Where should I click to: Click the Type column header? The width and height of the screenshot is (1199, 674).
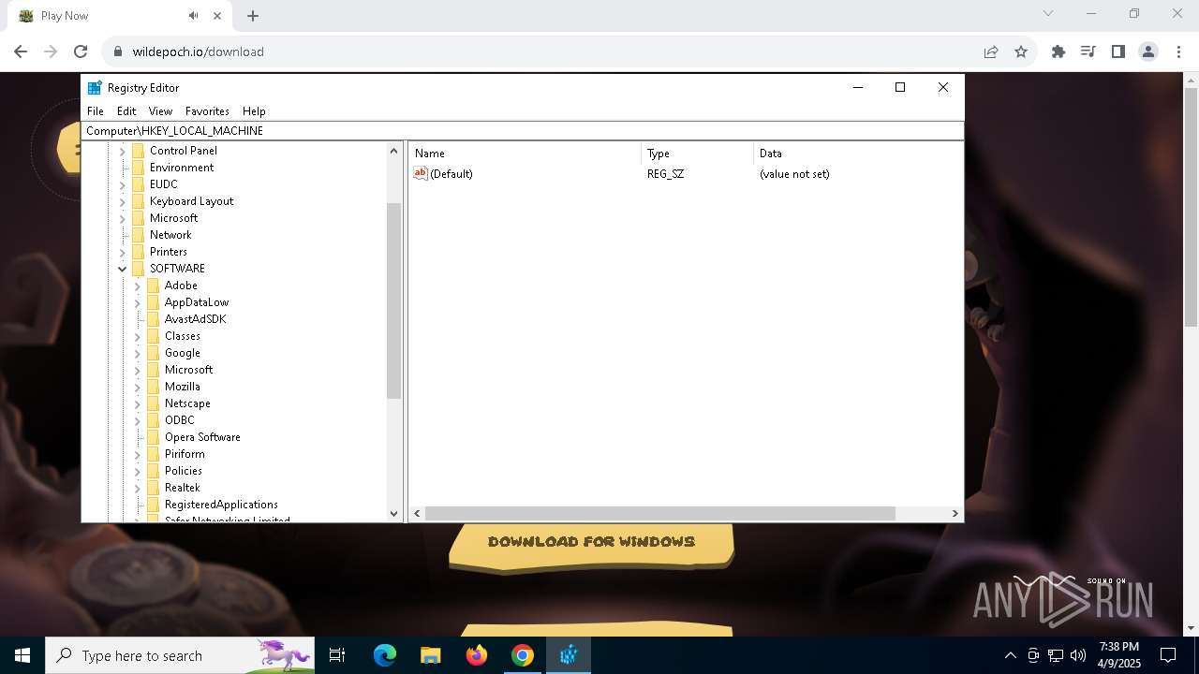click(x=698, y=154)
